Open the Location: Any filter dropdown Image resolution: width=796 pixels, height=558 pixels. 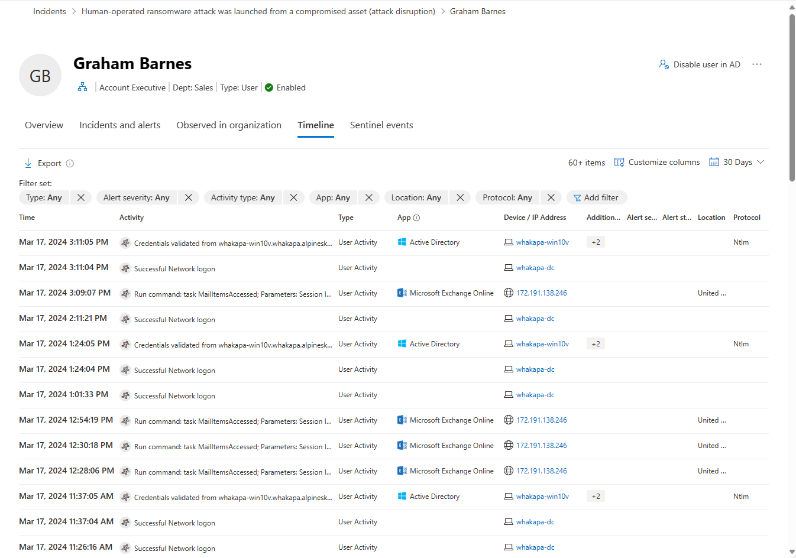(x=416, y=197)
